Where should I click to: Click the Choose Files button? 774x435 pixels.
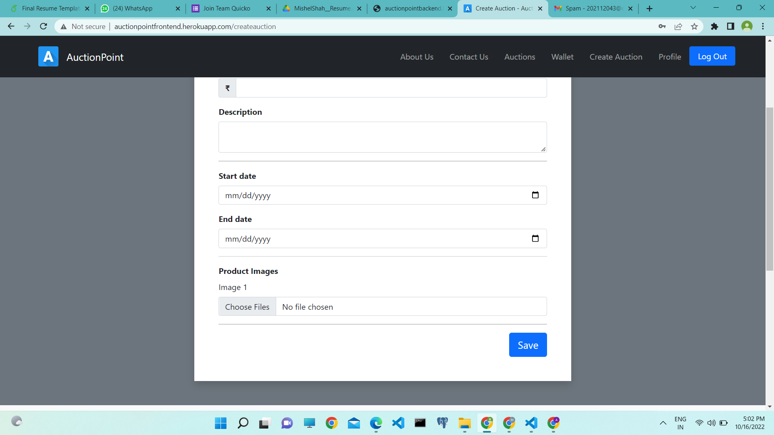tap(247, 307)
